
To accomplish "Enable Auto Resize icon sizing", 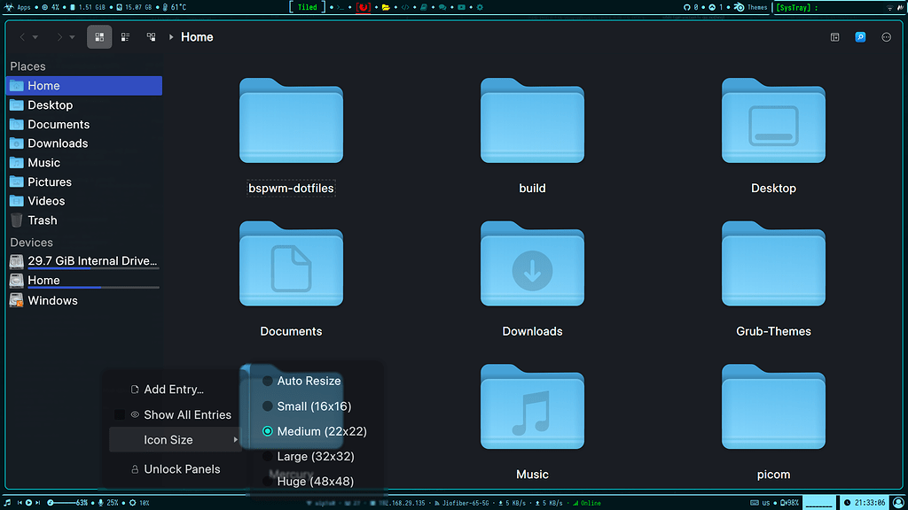I will 309,381.
